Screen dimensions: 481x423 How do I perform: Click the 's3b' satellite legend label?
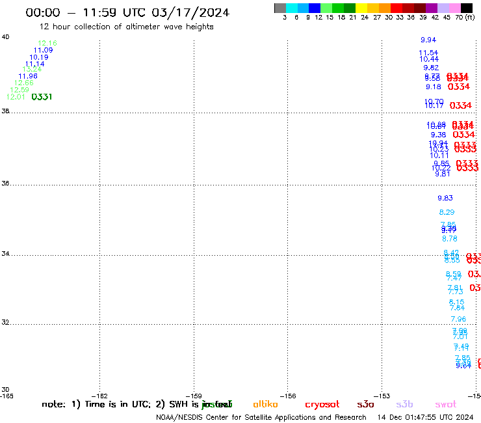pyautogui.click(x=404, y=405)
